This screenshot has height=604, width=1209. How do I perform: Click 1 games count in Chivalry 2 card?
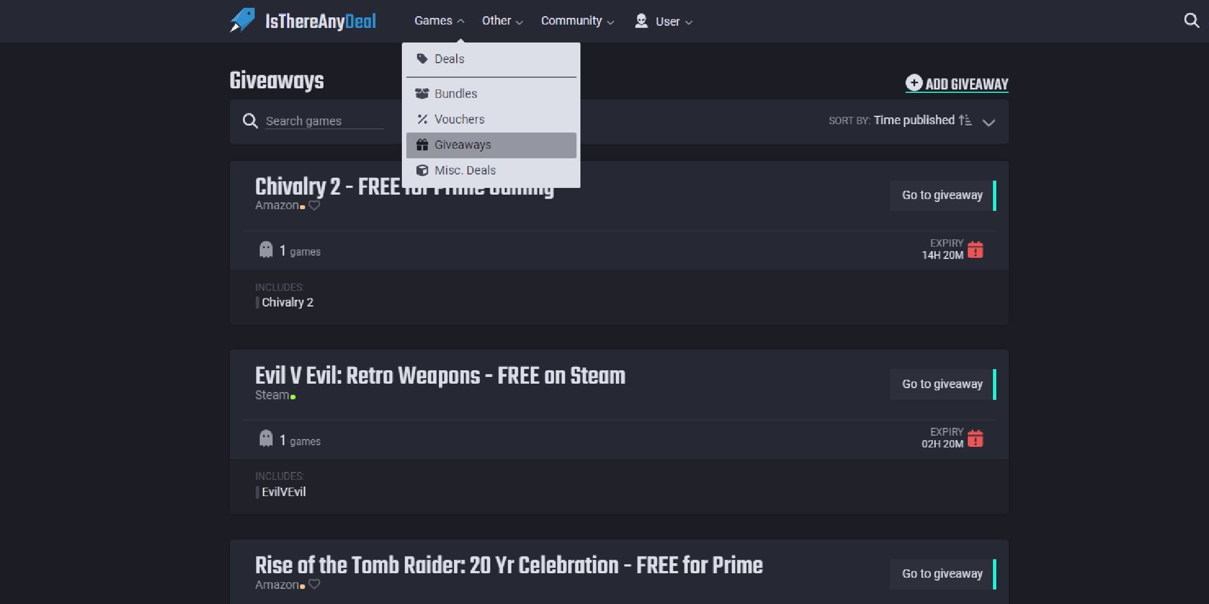click(300, 251)
